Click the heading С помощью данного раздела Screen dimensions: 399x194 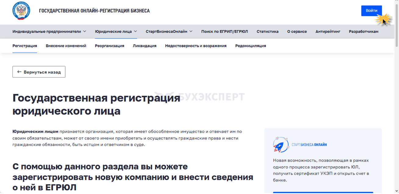pyautogui.click(x=133, y=177)
